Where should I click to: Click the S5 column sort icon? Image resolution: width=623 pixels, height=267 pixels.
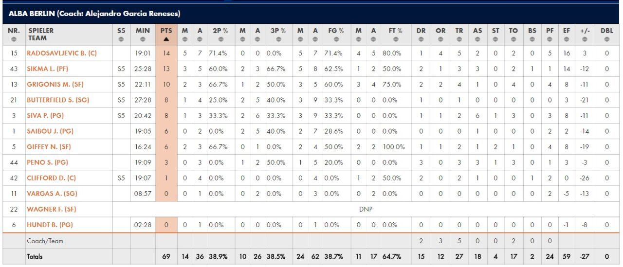[121, 39]
